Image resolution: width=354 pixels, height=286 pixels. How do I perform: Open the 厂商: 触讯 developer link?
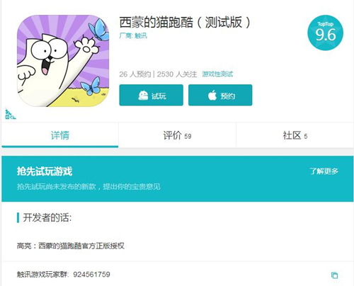click(133, 35)
